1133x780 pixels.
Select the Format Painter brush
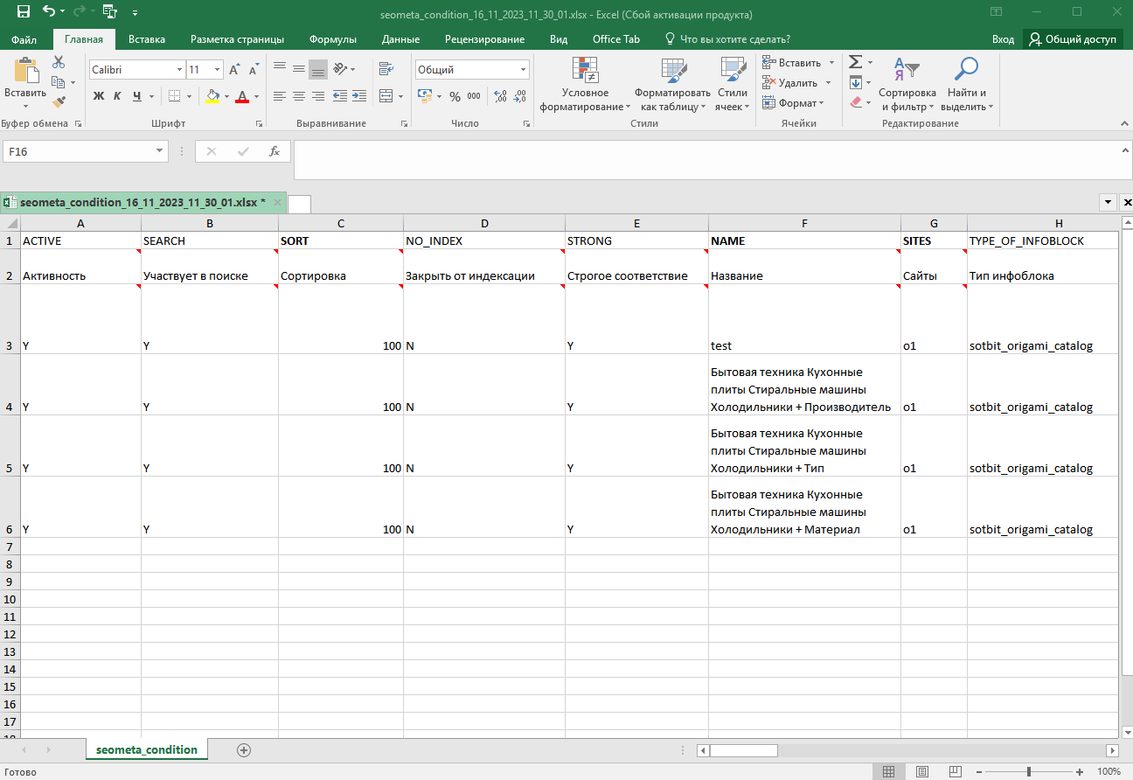59,102
